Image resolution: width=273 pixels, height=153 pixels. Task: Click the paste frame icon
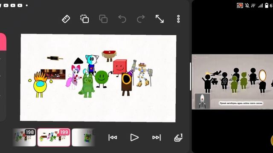coord(103,19)
